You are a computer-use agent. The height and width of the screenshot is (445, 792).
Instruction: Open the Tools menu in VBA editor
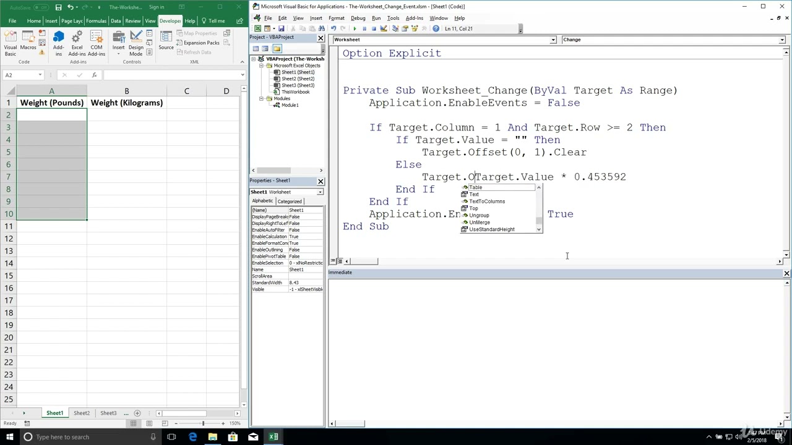[393, 18]
